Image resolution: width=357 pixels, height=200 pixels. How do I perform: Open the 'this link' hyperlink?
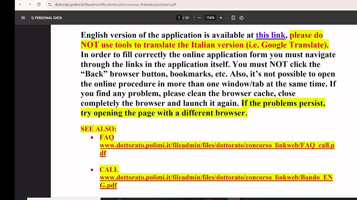271,35
